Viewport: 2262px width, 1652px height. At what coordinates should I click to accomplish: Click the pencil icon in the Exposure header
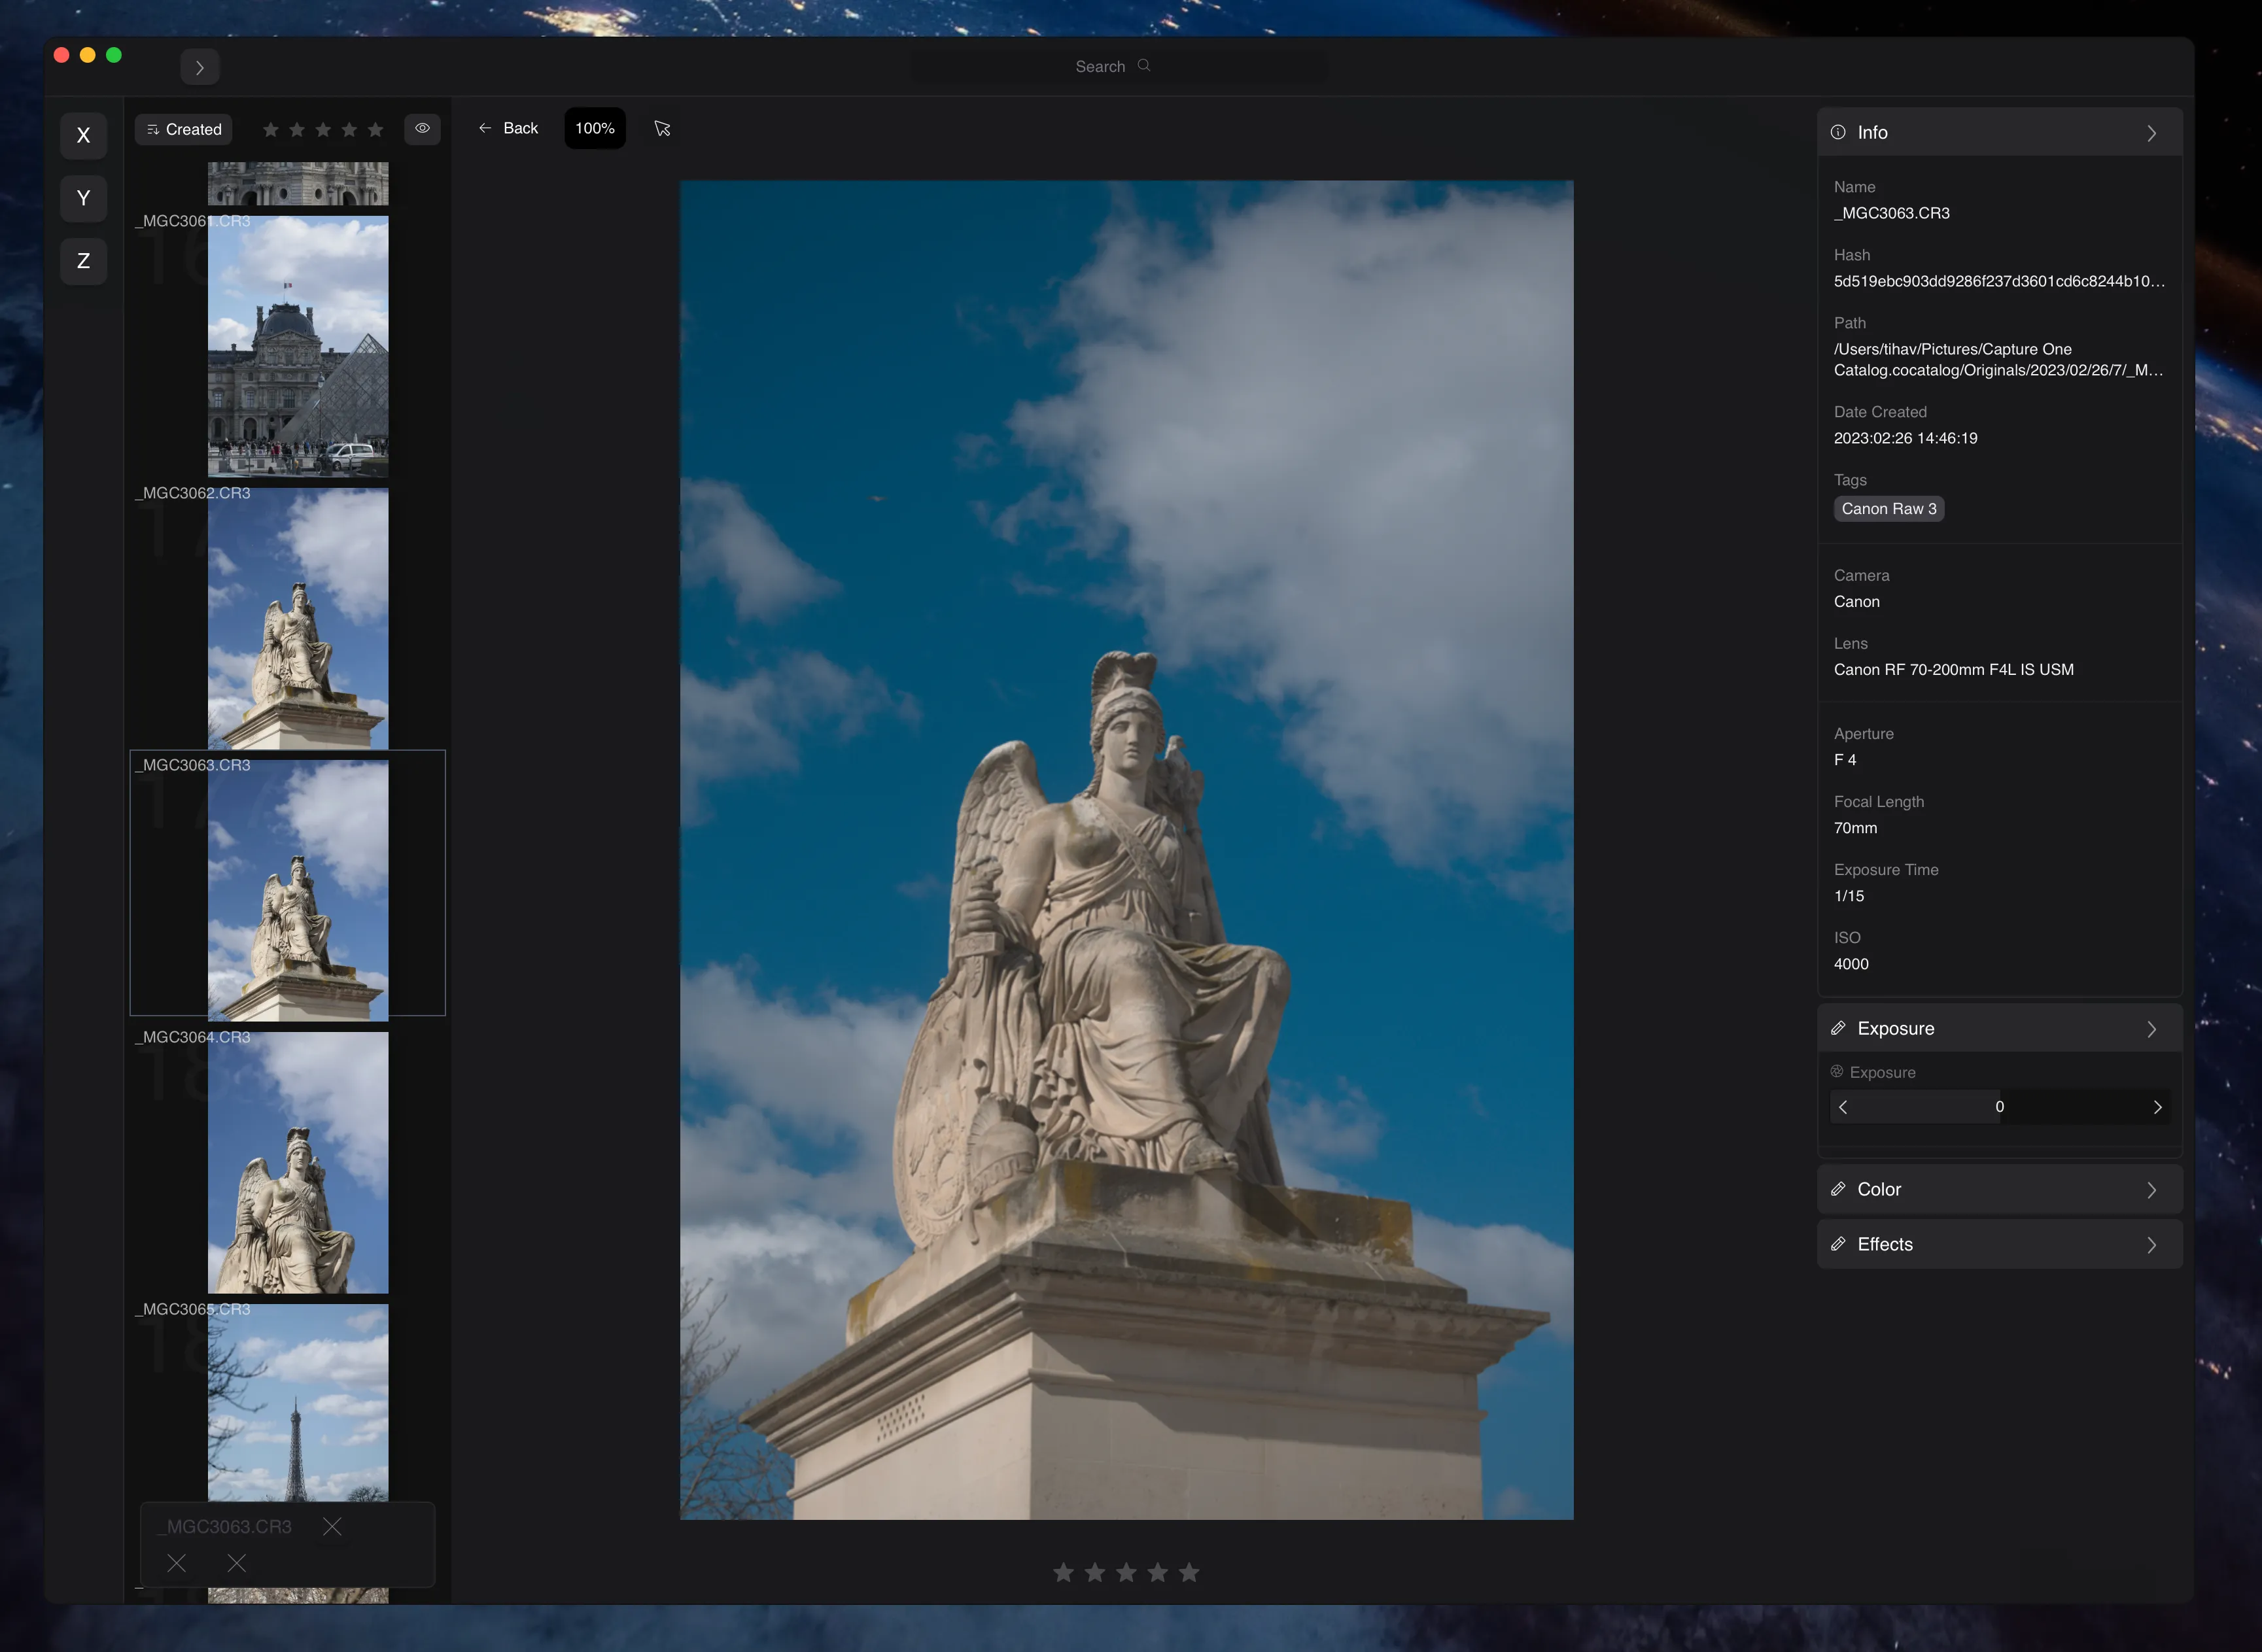pos(1838,1028)
